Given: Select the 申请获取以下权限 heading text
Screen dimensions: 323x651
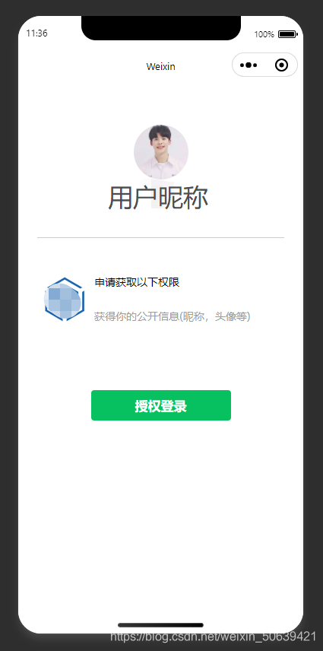Looking at the screenshot, I should (137, 283).
